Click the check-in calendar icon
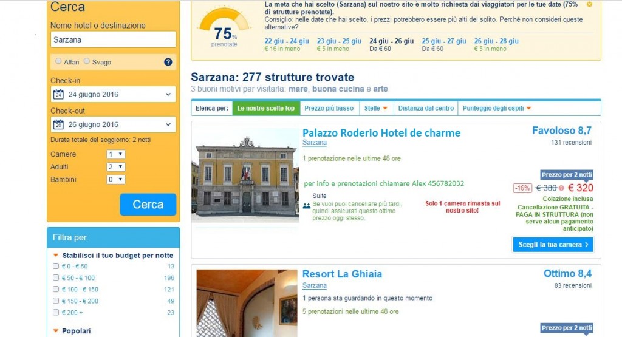 coord(58,94)
